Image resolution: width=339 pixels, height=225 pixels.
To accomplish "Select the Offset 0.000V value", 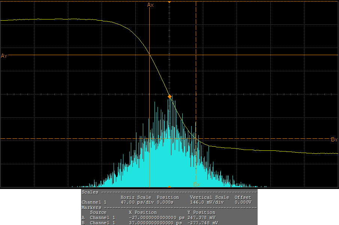I will 243,202.
